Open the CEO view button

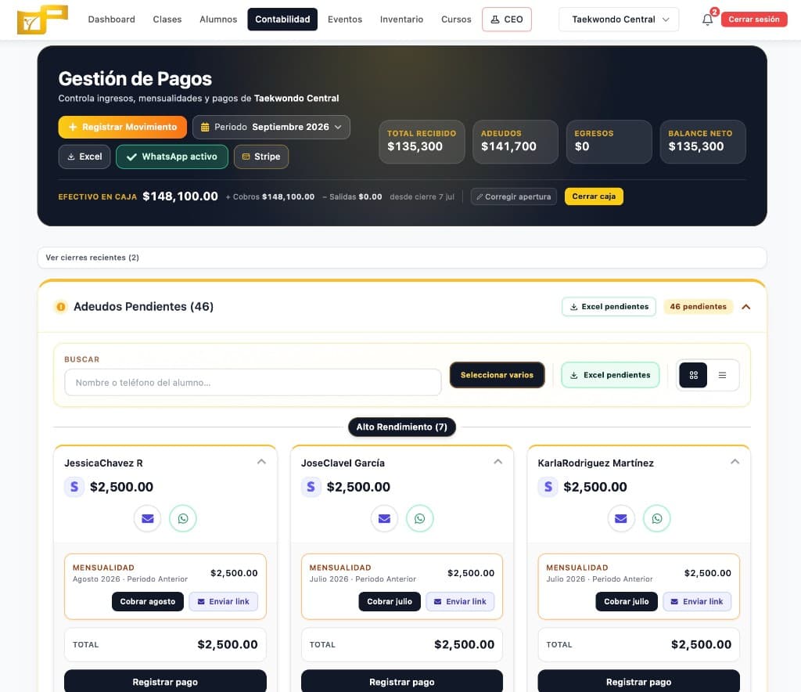coord(507,20)
